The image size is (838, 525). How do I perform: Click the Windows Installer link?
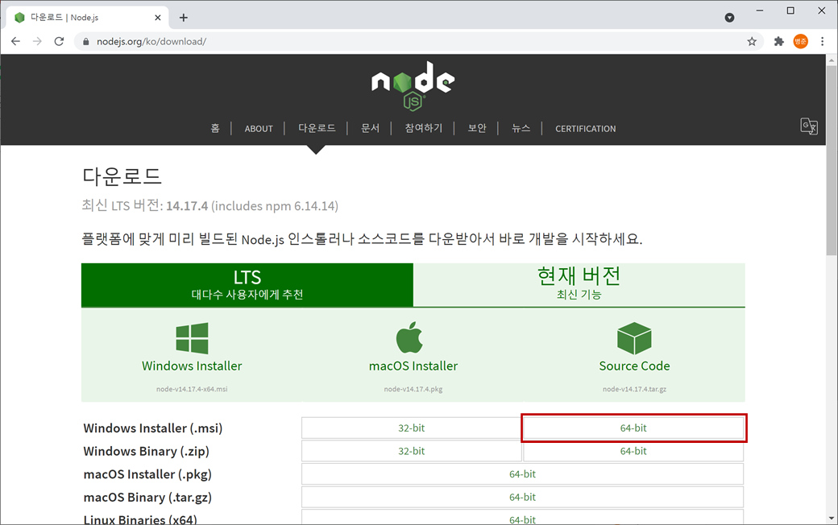point(192,366)
